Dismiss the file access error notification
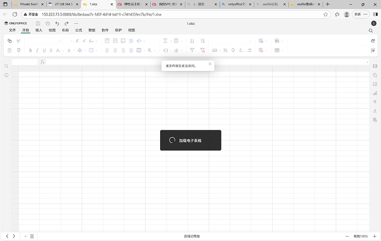The image size is (381, 241). pos(210,64)
